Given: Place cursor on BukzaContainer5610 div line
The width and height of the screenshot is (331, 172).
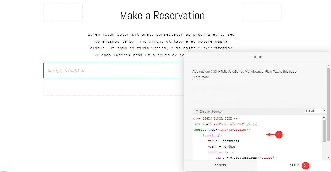Looking at the screenshot, I should click(x=226, y=124).
